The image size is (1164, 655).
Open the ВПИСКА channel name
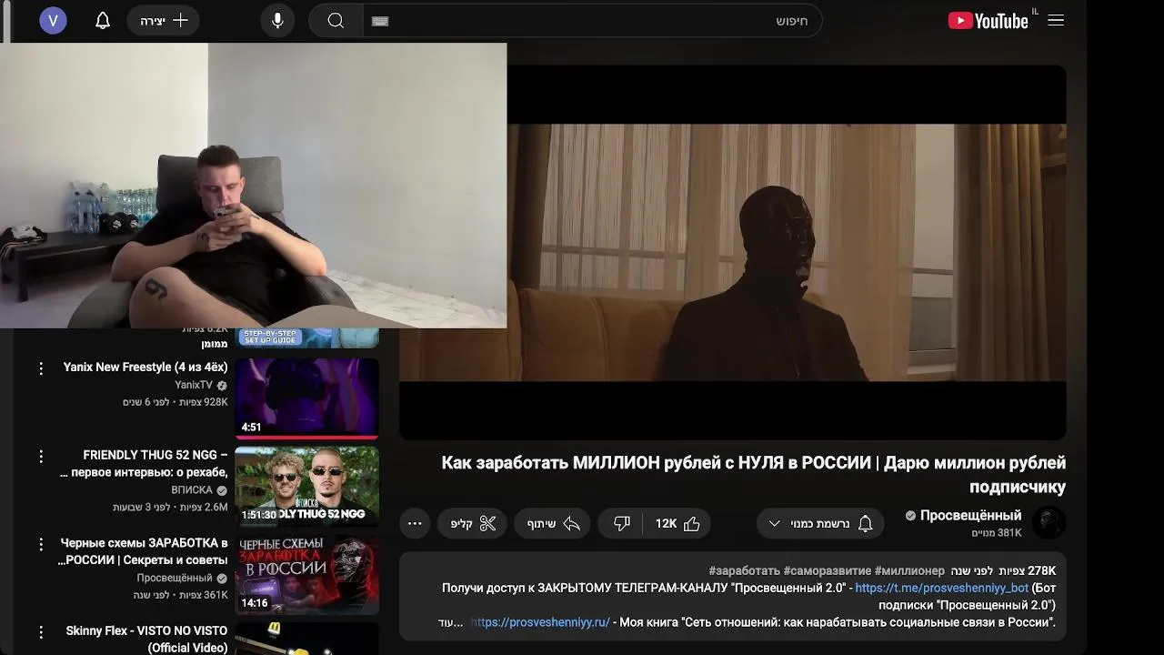pos(192,489)
